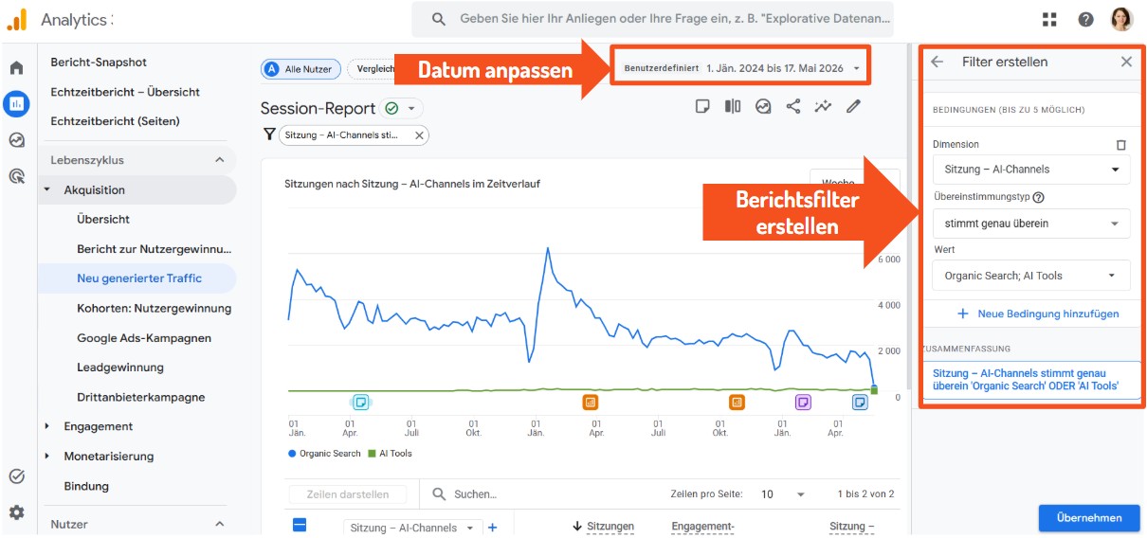1147x538 pixels.
Task: Click the teal annotation marker near Apr. 2024
Action: pyautogui.click(x=360, y=402)
